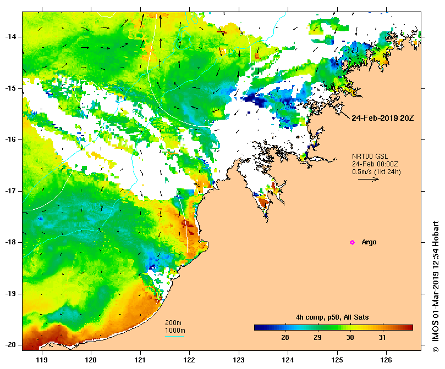Click the latitude label -20
This screenshot has width=445, height=369.
[x=10, y=345]
